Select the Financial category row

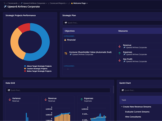tap(112, 40)
